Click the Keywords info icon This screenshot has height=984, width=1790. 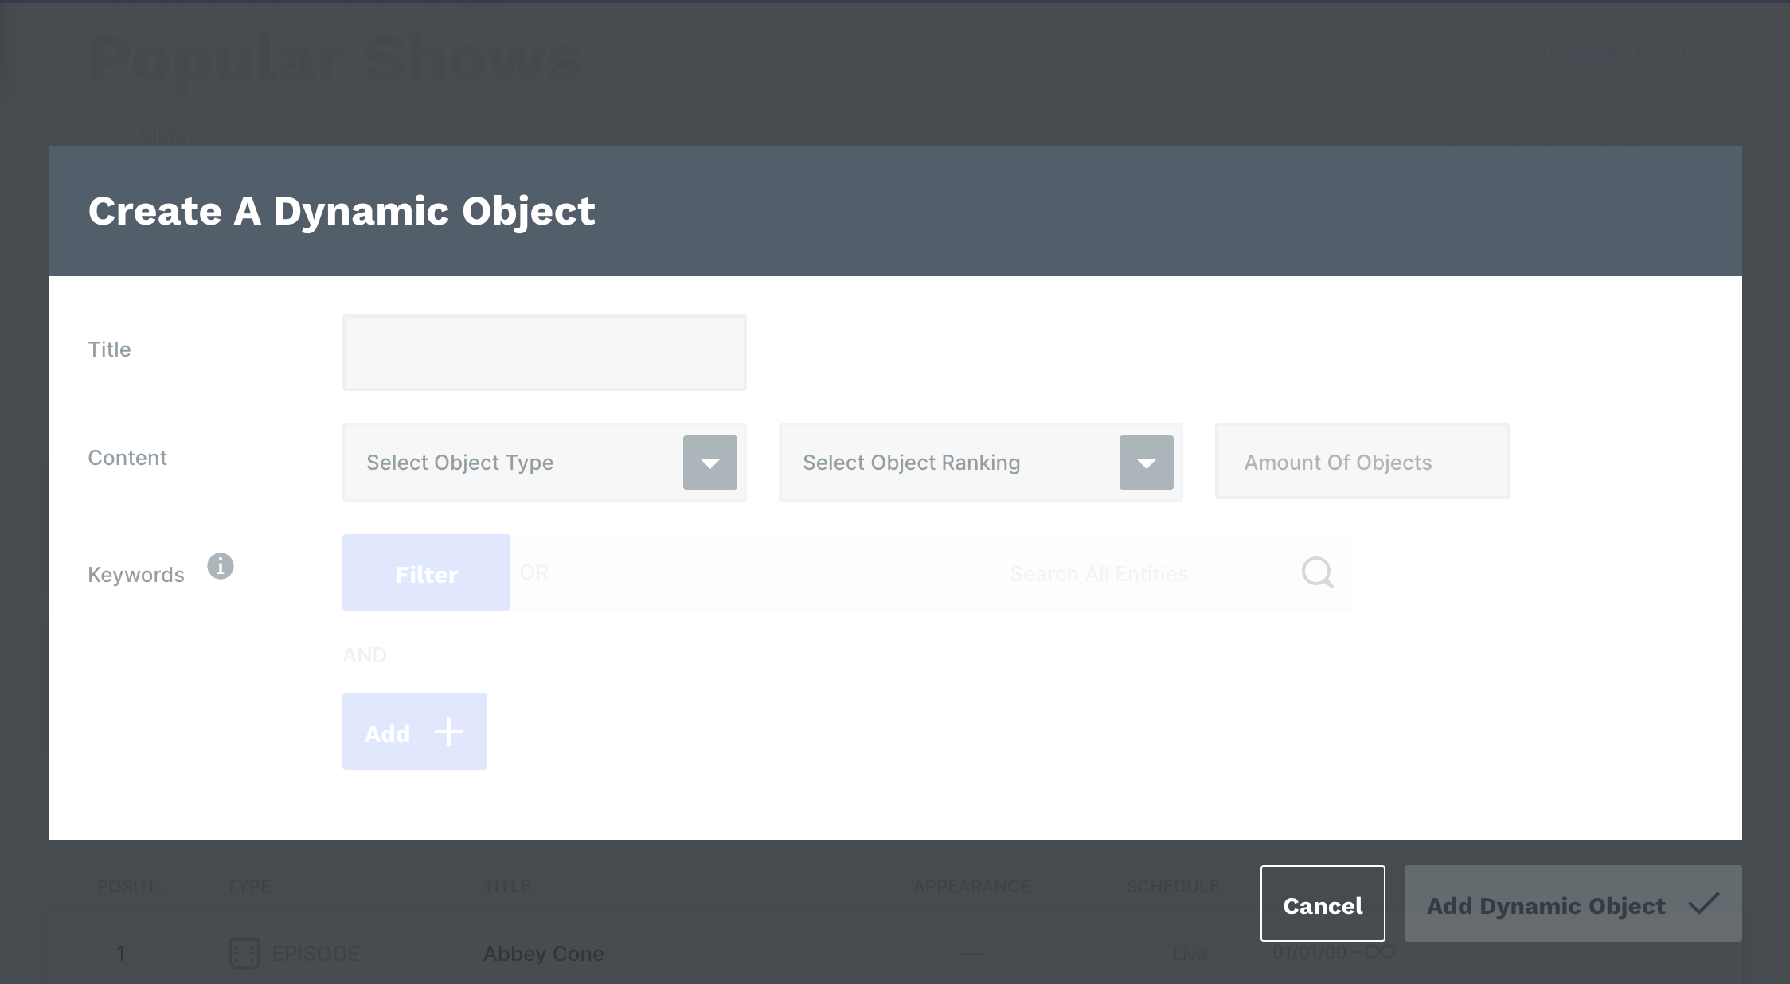[221, 566]
